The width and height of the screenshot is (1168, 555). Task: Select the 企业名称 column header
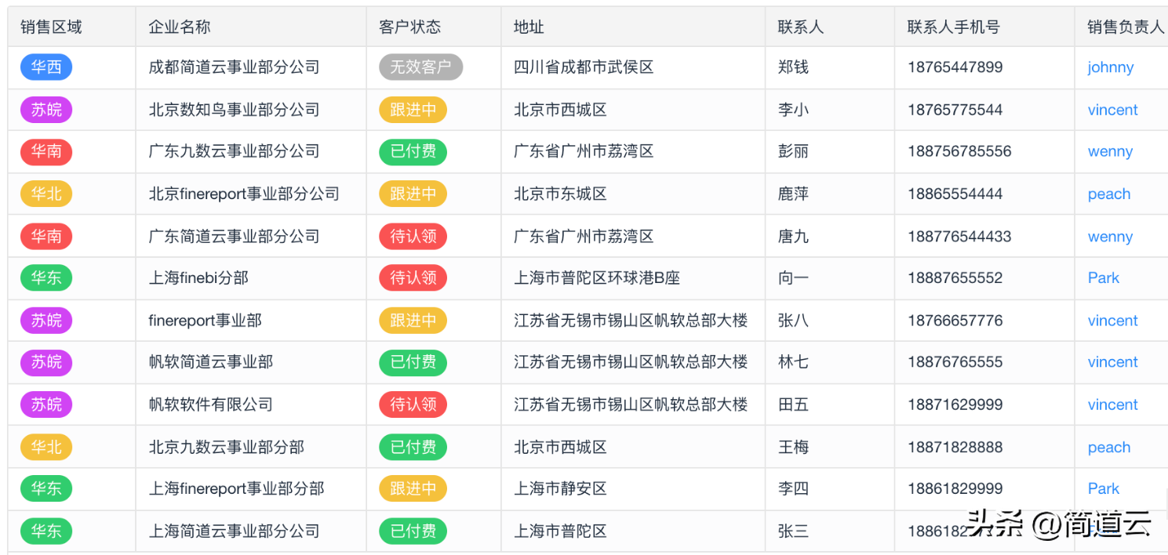coord(180,27)
